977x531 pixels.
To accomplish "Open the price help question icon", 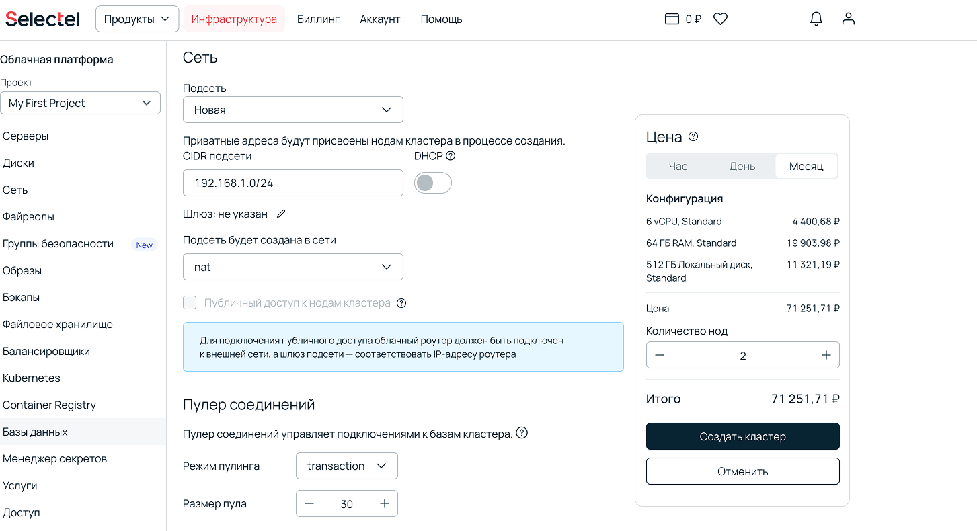I will pos(693,136).
